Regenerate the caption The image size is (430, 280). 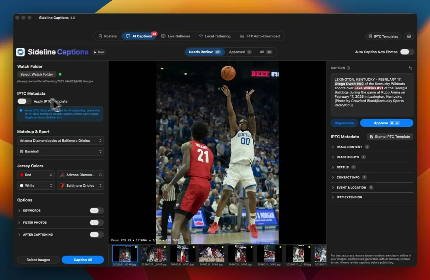(344, 123)
